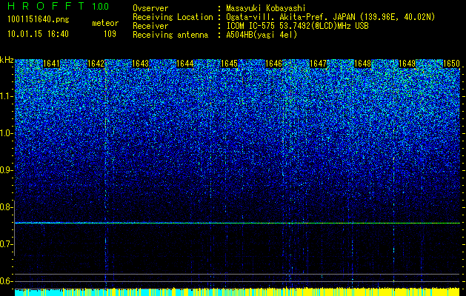Click the 0.7 kHz axis label

click(6, 244)
